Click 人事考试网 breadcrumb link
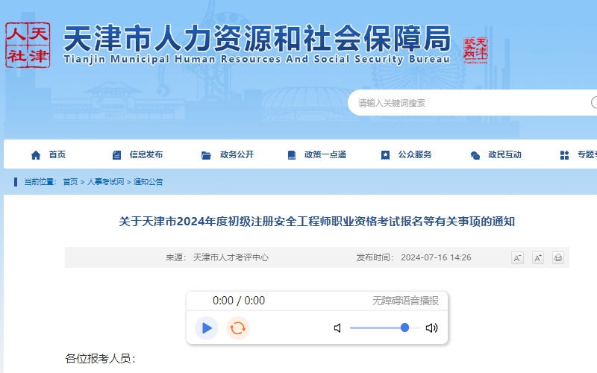 [105, 181]
